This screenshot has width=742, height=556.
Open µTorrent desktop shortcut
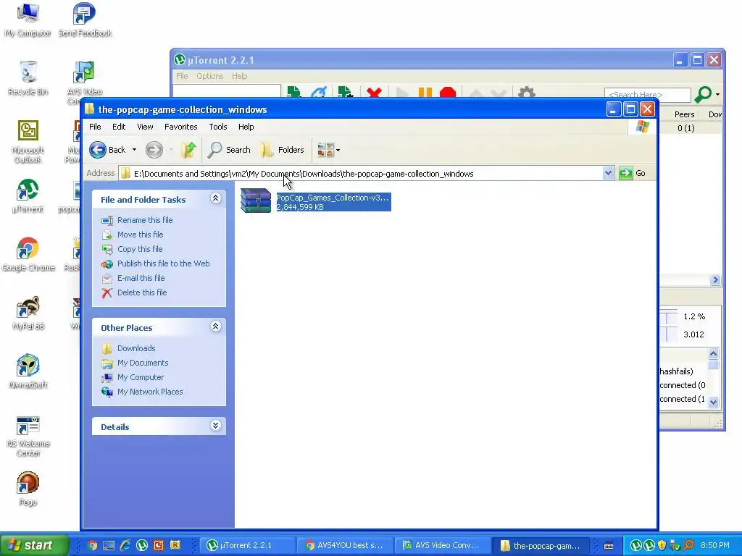point(28,195)
